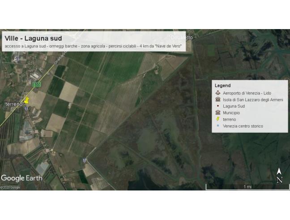Click the north arrow compass indicator

[279, 176]
